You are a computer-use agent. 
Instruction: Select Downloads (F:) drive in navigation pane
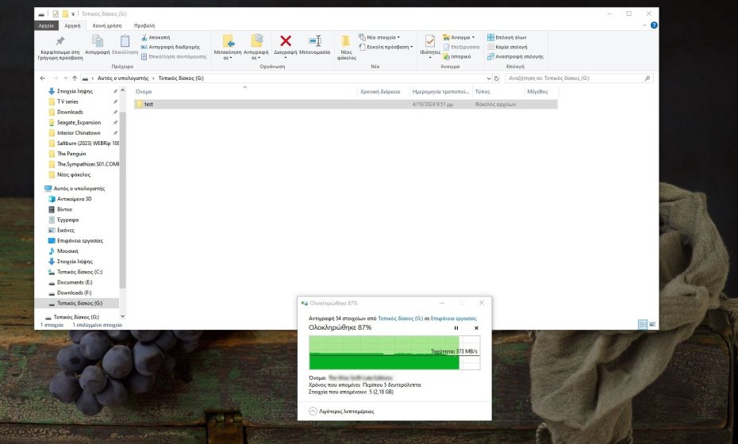point(74,293)
